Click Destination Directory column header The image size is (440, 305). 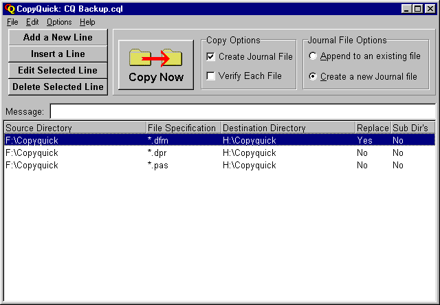coord(288,128)
